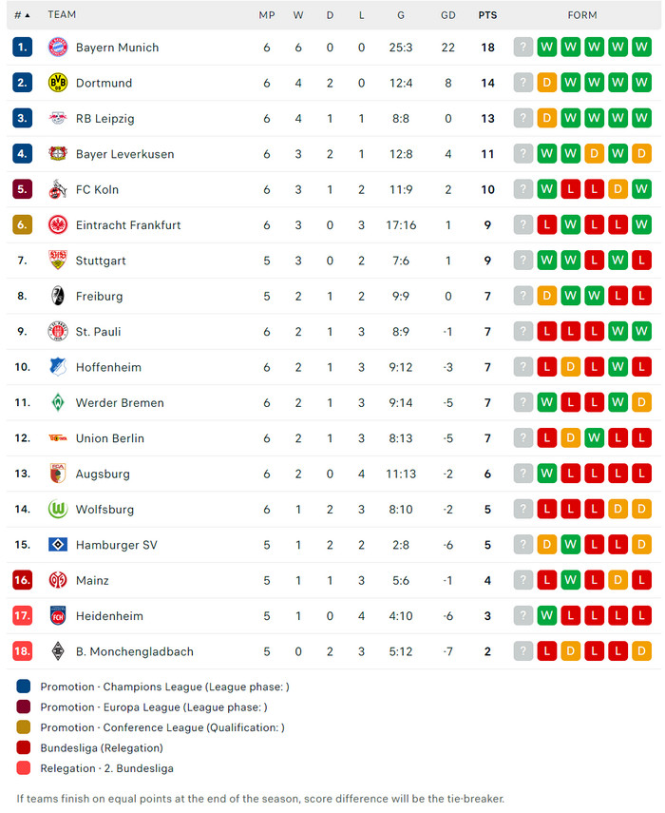Click the Werder Bremen logo
665x813 pixels.
tap(58, 403)
